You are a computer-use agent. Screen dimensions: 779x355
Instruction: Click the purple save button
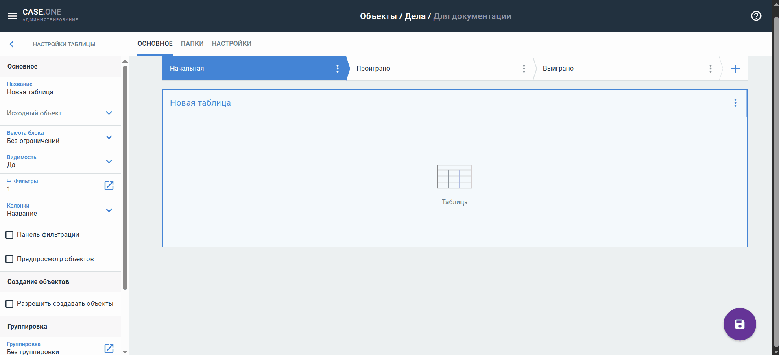740,324
